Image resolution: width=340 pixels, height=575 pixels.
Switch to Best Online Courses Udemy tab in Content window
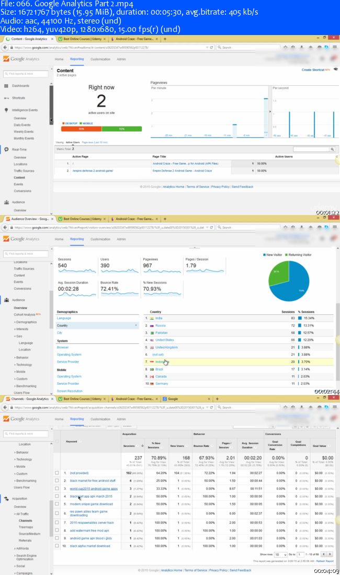tap(82, 39)
